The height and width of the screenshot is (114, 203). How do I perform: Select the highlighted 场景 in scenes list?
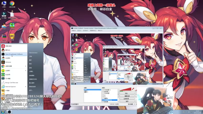pos(92,90)
